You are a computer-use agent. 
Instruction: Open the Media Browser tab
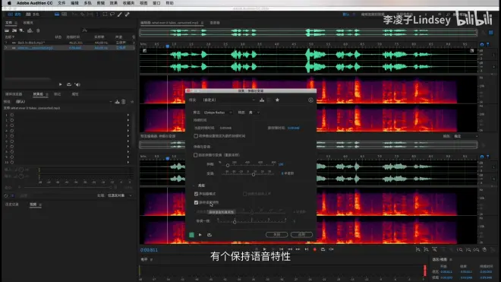point(14,94)
